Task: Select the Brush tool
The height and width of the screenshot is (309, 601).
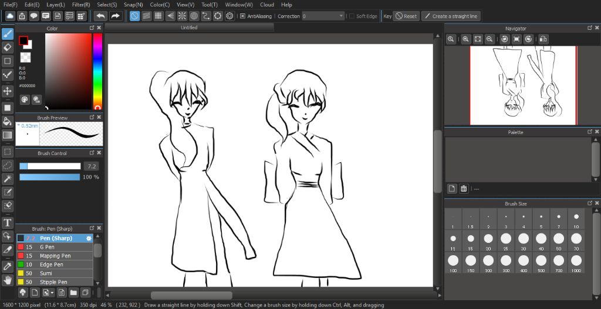Action: pyautogui.click(x=7, y=34)
